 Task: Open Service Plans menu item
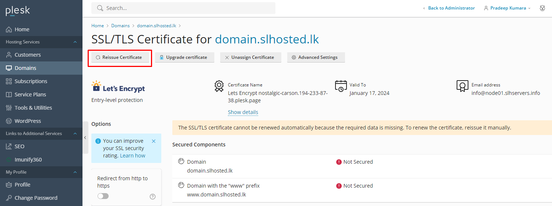pyautogui.click(x=30, y=95)
